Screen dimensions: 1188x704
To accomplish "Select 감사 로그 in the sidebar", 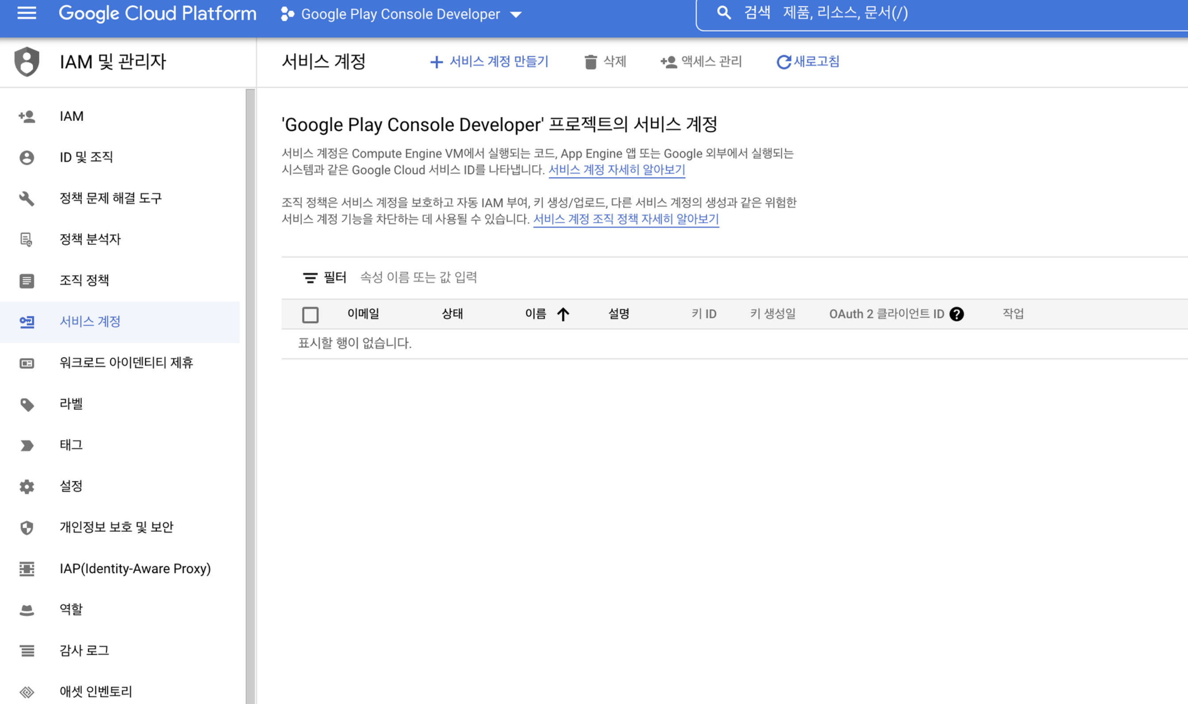I will pyautogui.click(x=85, y=650).
